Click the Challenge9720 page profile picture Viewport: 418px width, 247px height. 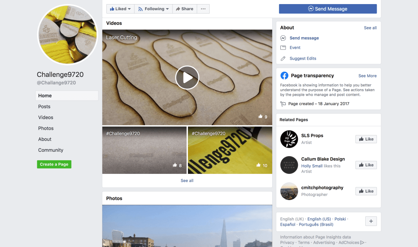point(67,35)
